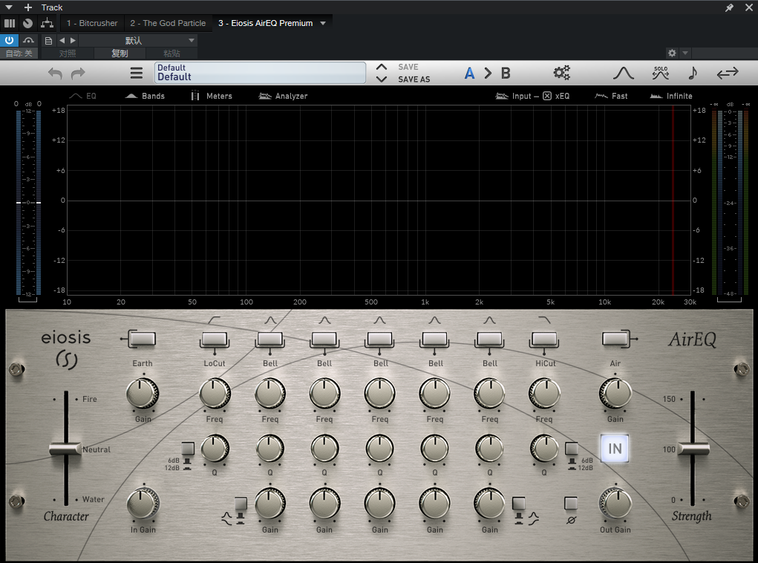This screenshot has height=563, width=758.
Task: Go to next host preset arrow
Action: [x=73, y=41]
